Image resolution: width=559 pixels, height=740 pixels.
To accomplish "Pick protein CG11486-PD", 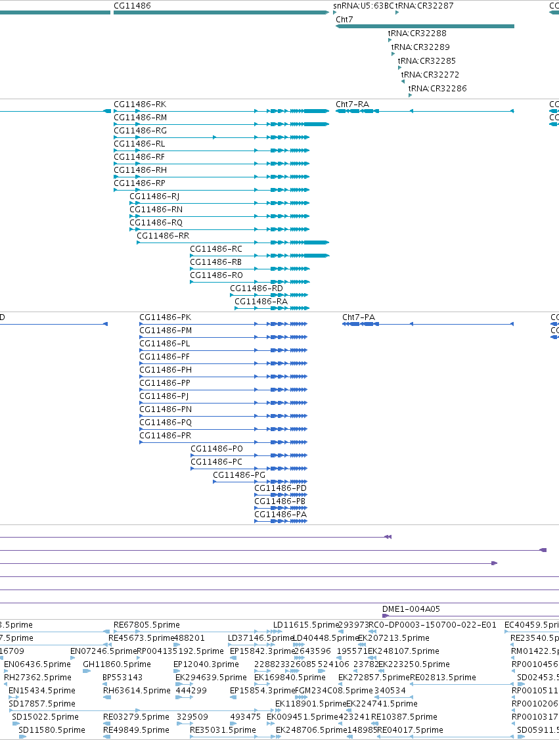I will pos(280,488).
